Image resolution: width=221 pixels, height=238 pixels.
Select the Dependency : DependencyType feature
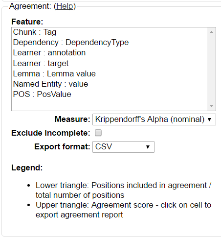pos(110,42)
